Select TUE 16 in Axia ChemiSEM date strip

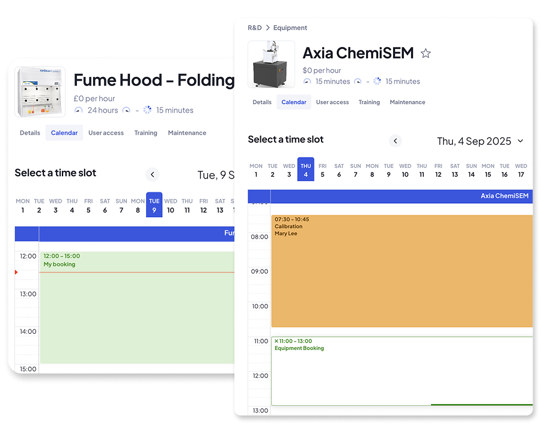pyautogui.click(x=504, y=170)
